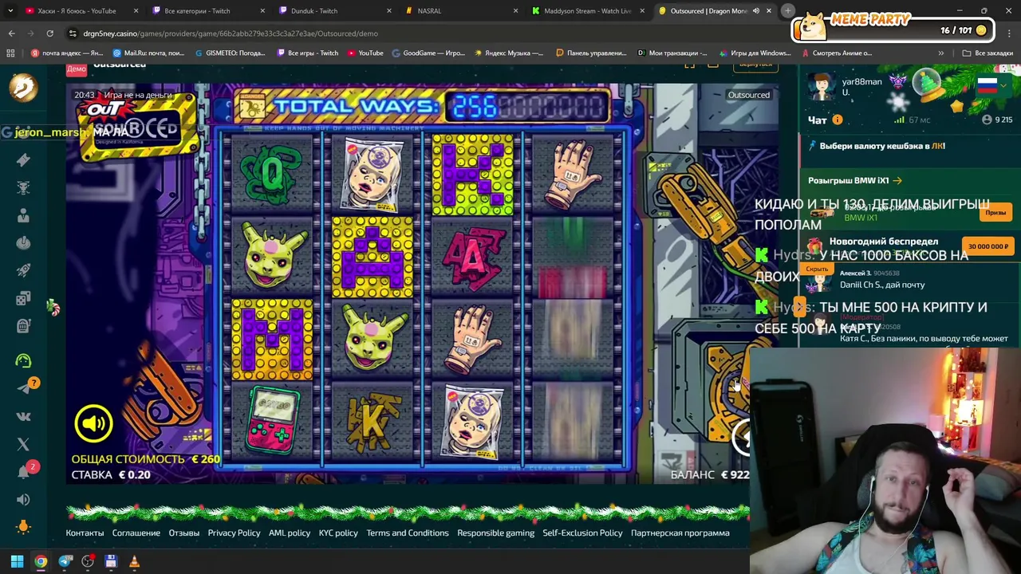Screen dimensions: 1021x574
Task: Open the VK icon in the sidebar
Action: point(23,416)
